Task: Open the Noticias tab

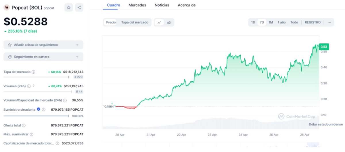Action: pos(162,5)
